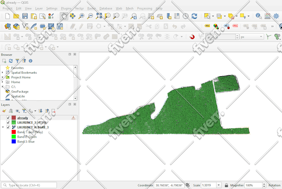Click the green LAURENCE_3 layer swatch
Viewport: 282px width, 189px height.
[14, 122]
